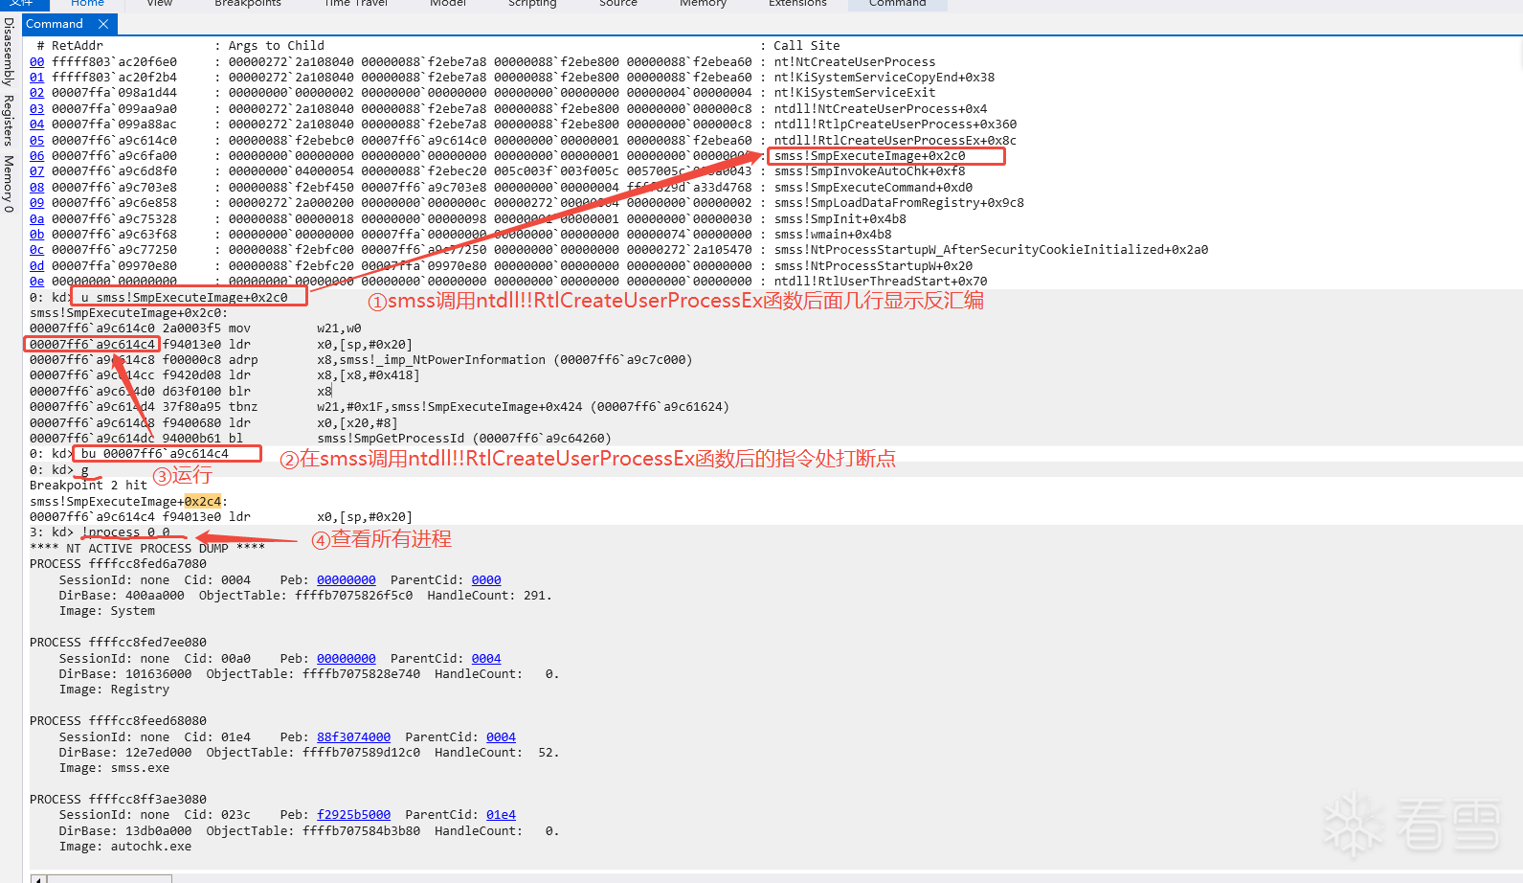This screenshot has width=1523, height=883.
Task: Click stack frame 06 link
Action: pos(36,156)
